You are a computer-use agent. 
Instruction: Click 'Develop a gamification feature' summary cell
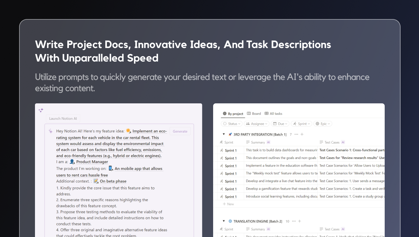coord(281,189)
